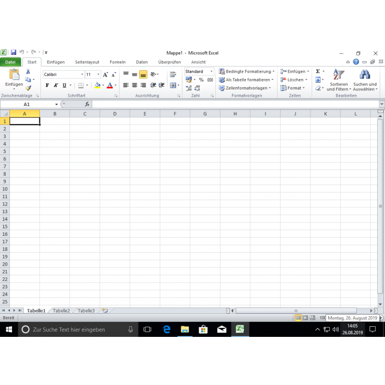Switch to the Formeln ribbon tab
This screenshot has height=385, width=385.
117,62
